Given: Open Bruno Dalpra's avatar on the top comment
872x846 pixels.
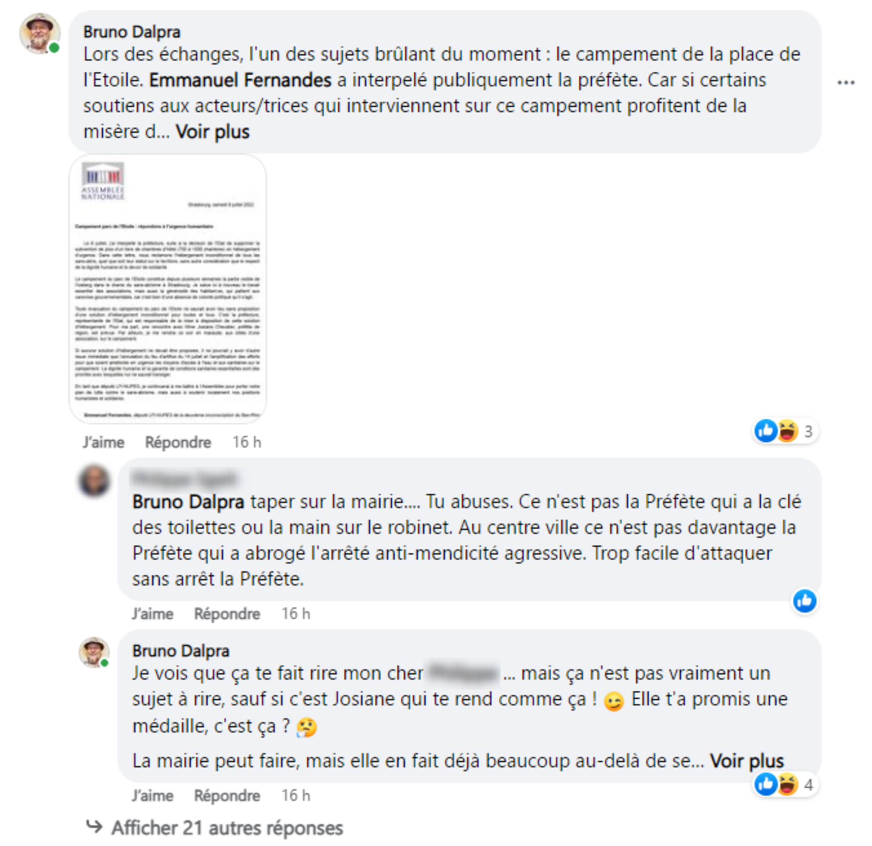Looking at the screenshot, I should coord(40,33).
